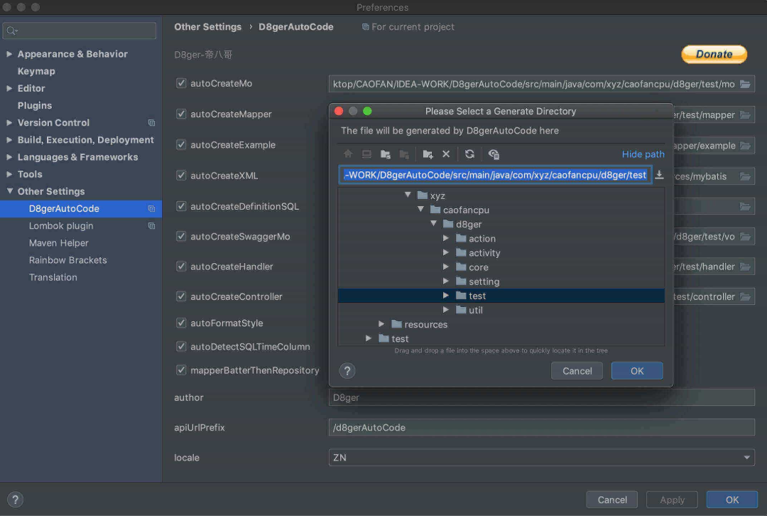This screenshot has height=516, width=767.
Task: Expand the selected test folder node
Action: click(445, 295)
